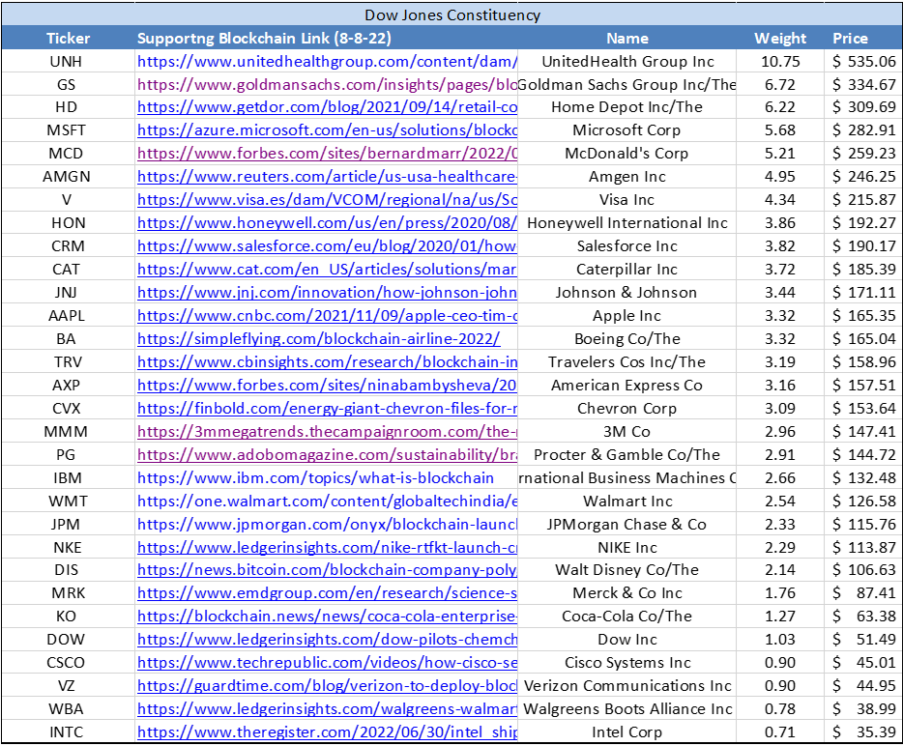The width and height of the screenshot is (903, 746).
Task: Open the jnj.com innovation link
Action: point(327,293)
